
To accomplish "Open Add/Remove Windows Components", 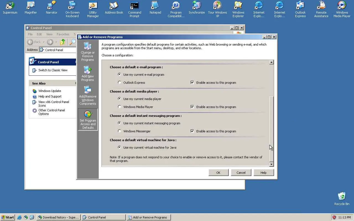I will click(x=88, y=96).
